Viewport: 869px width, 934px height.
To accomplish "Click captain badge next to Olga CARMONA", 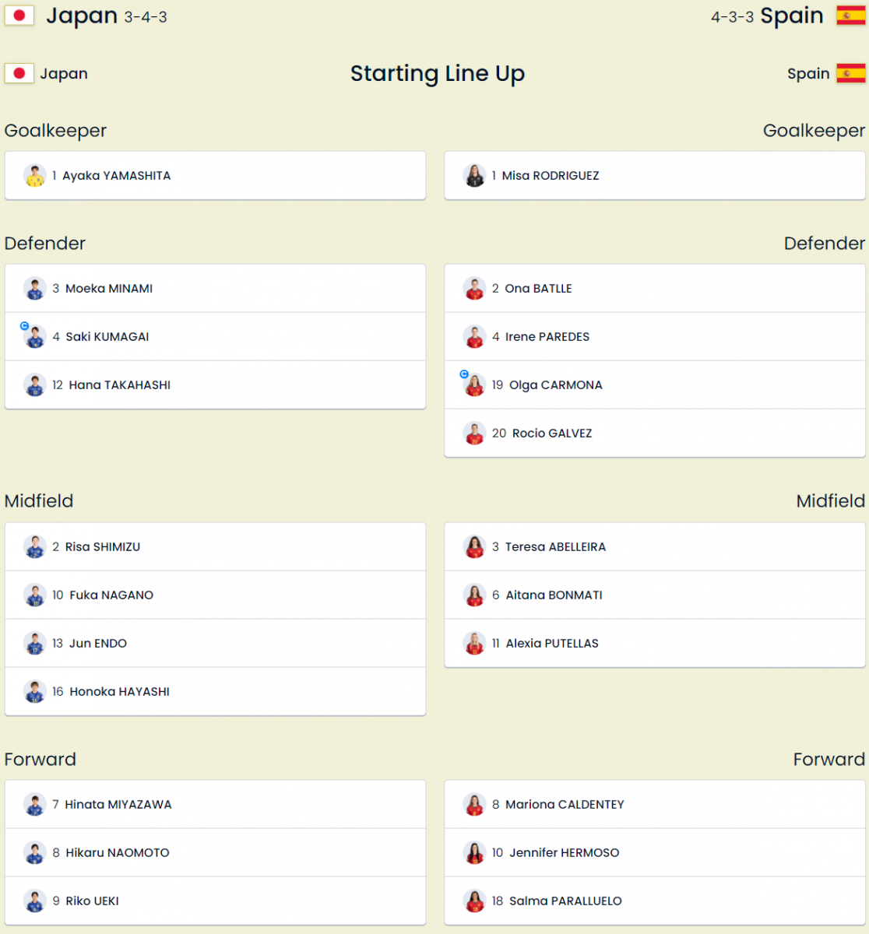I will [x=465, y=374].
